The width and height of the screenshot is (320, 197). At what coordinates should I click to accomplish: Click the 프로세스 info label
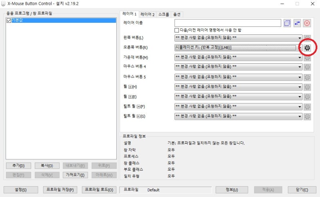click(x=131, y=156)
